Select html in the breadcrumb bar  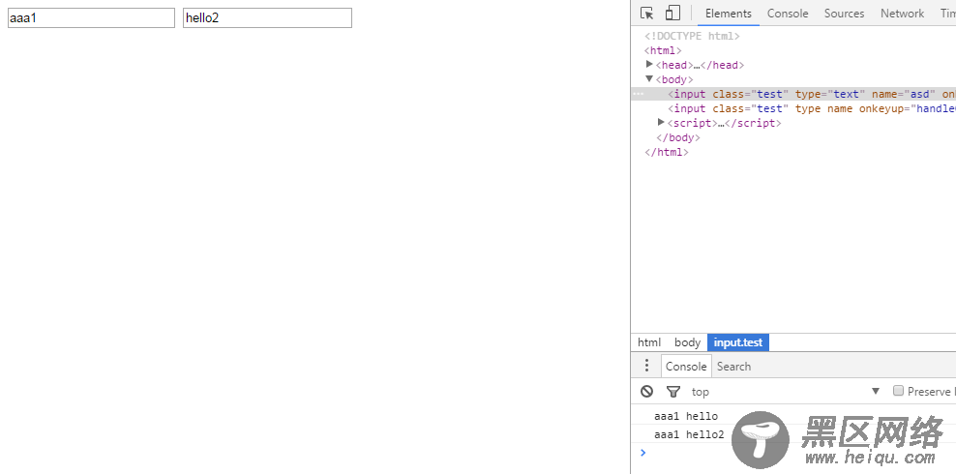(649, 342)
